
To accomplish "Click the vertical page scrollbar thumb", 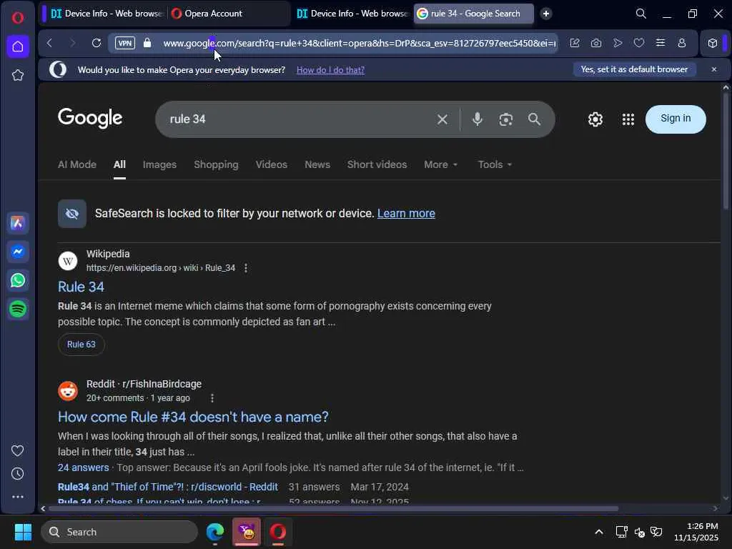I will click(x=726, y=150).
